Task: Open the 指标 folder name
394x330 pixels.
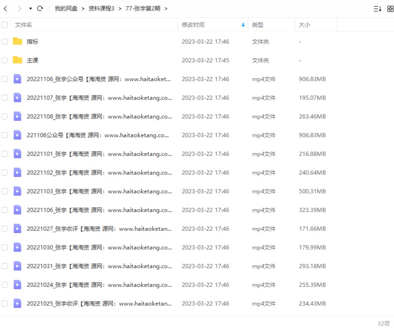Action: click(33, 42)
